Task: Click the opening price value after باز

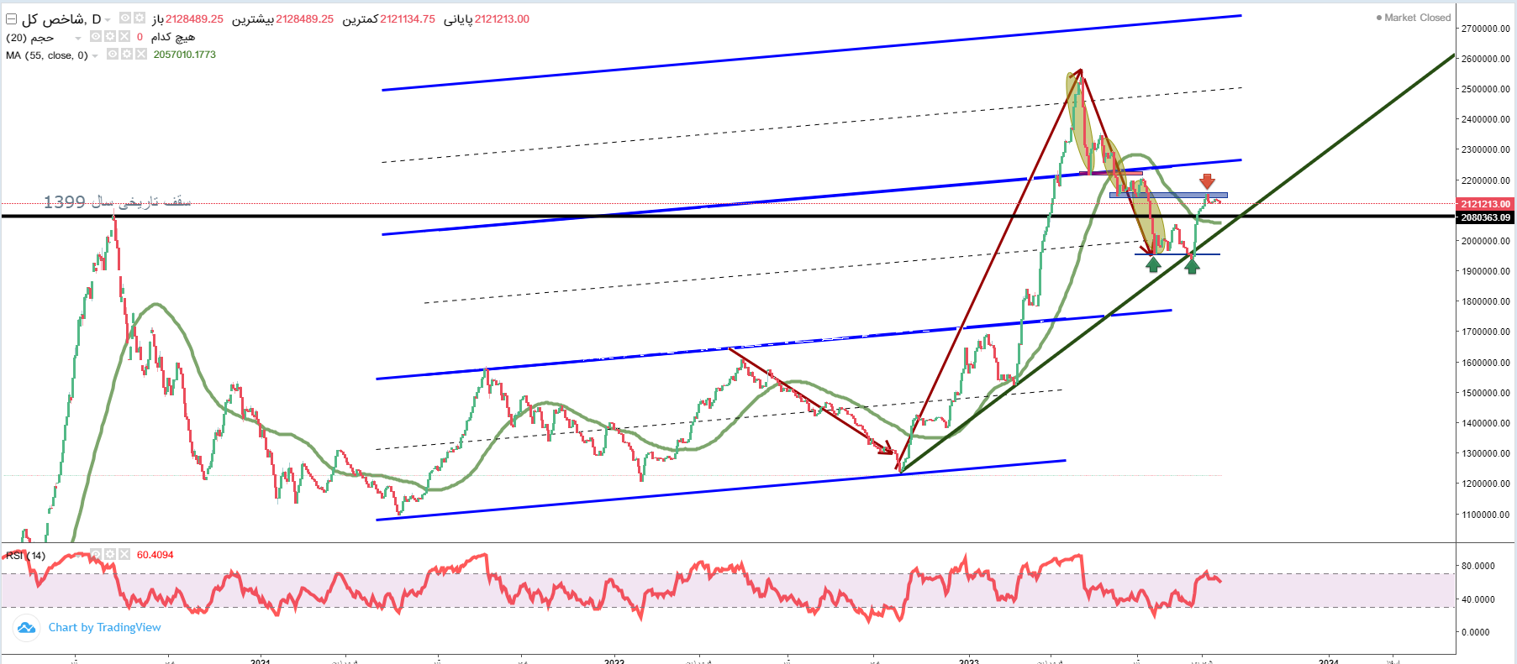Action: pos(194,18)
